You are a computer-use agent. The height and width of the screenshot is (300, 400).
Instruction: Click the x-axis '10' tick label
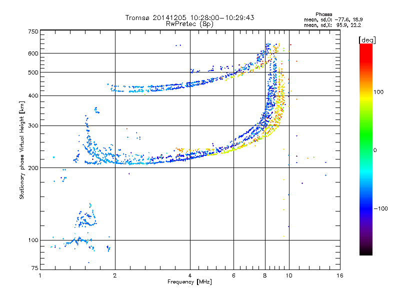pos(289,275)
